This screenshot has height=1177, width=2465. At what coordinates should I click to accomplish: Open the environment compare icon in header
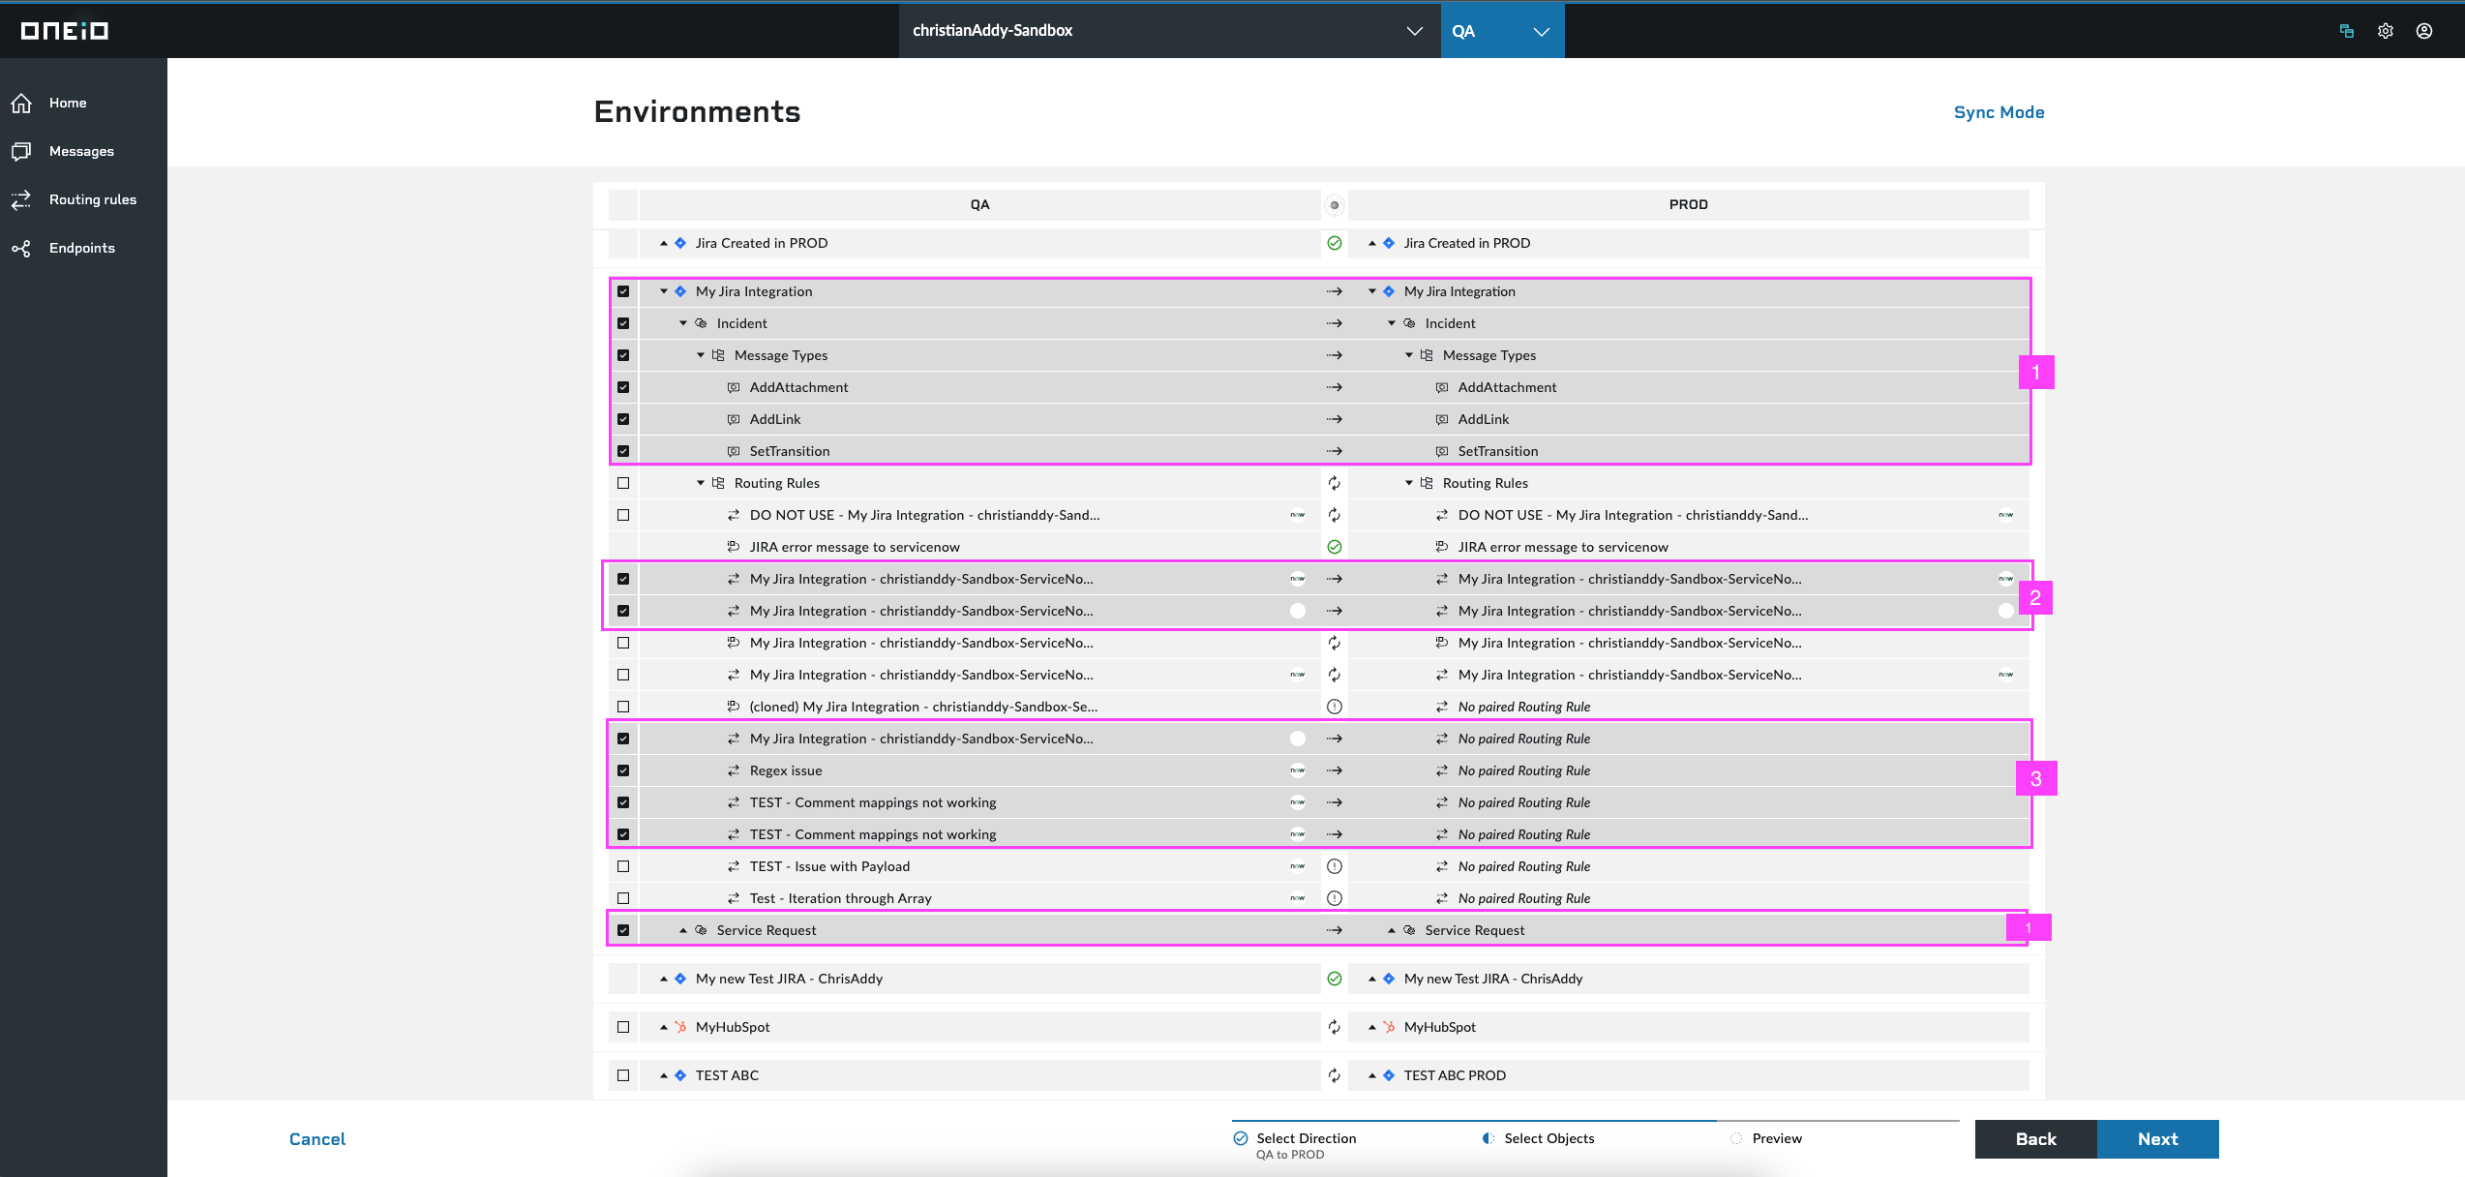pyautogui.click(x=2346, y=31)
